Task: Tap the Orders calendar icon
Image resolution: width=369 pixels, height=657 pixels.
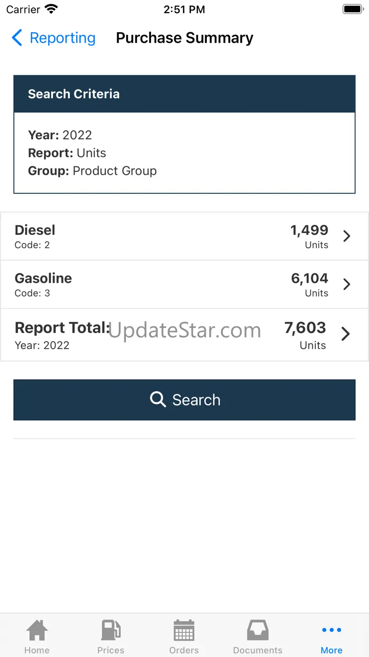Action: [184, 630]
